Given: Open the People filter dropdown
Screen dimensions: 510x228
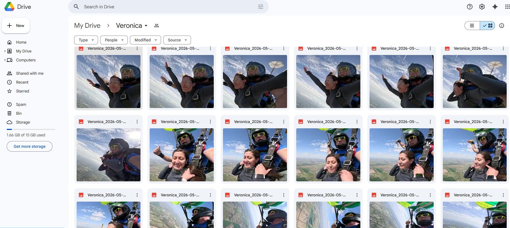Looking at the screenshot, I should (x=114, y=40).
